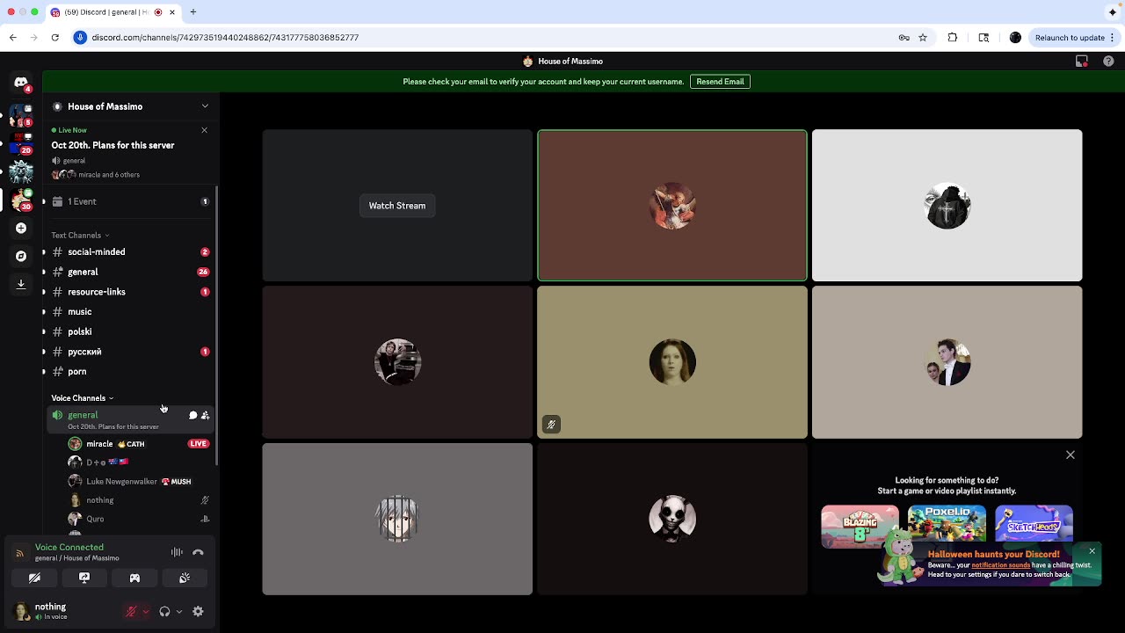1125x633 pixels.
Task: Open Discover servers compass icon
Action: 21,256
